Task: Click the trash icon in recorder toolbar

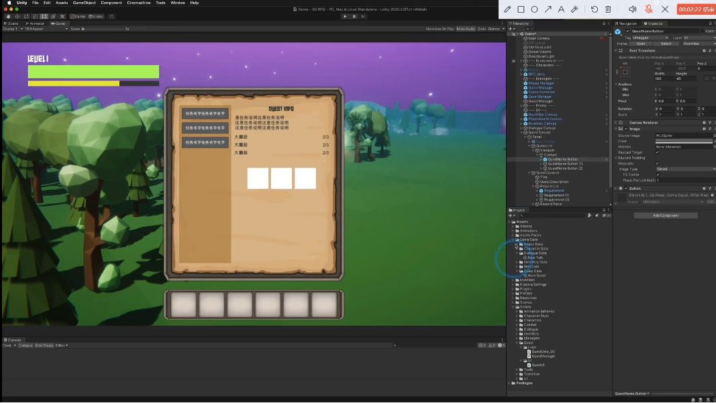Action: pyautogui.click(x=608, y=9)
